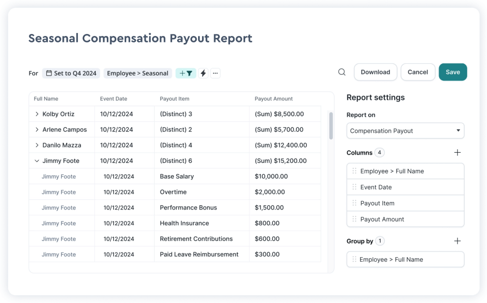Click the plus icon to add a column
Viewport: 487px width, 303px height.
click(457, 153)
